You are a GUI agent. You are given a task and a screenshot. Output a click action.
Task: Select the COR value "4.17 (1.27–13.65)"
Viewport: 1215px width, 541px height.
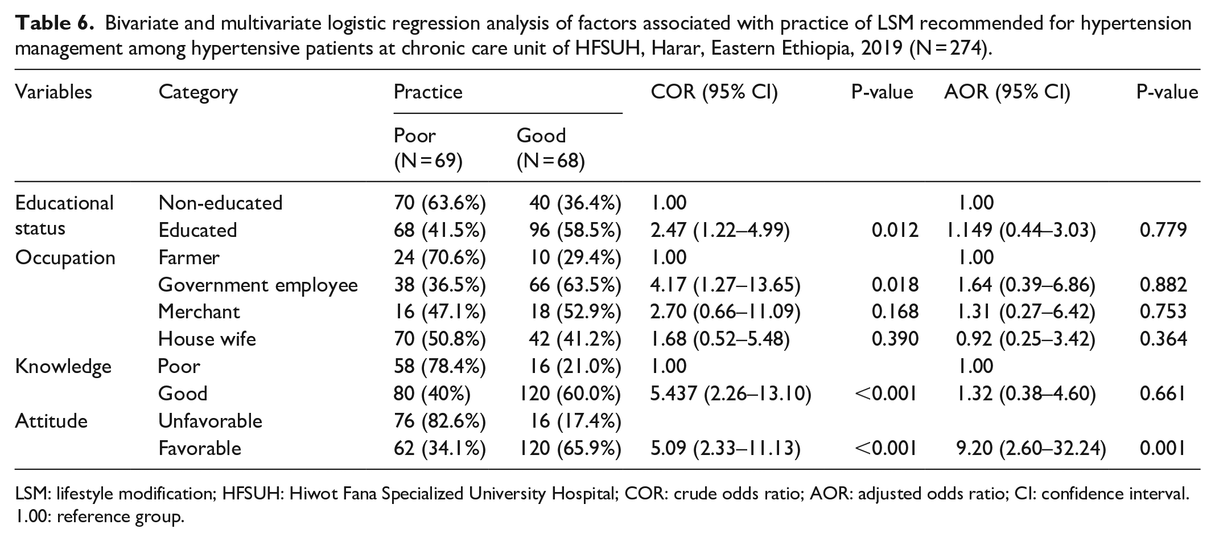(726, 285)
